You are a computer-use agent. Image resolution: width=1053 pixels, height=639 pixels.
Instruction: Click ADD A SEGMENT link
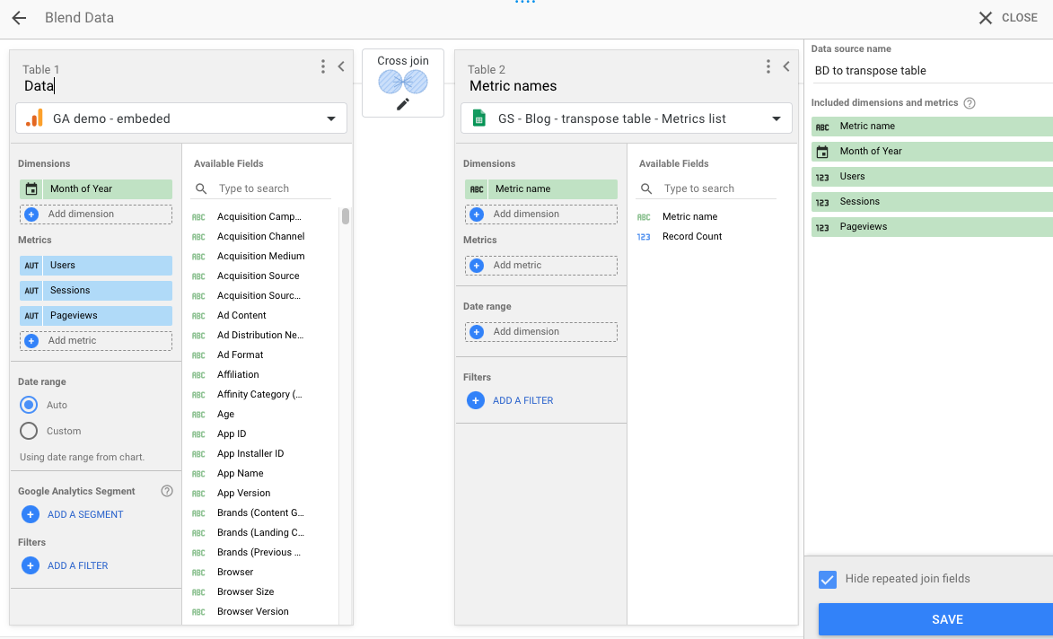[x=85, y=515]
